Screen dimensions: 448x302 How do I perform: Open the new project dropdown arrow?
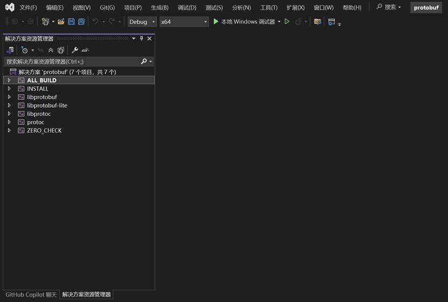tap(53, 22)
